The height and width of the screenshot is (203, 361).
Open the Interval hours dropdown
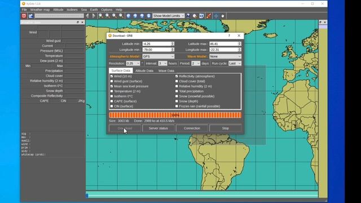tap(162, 63)
